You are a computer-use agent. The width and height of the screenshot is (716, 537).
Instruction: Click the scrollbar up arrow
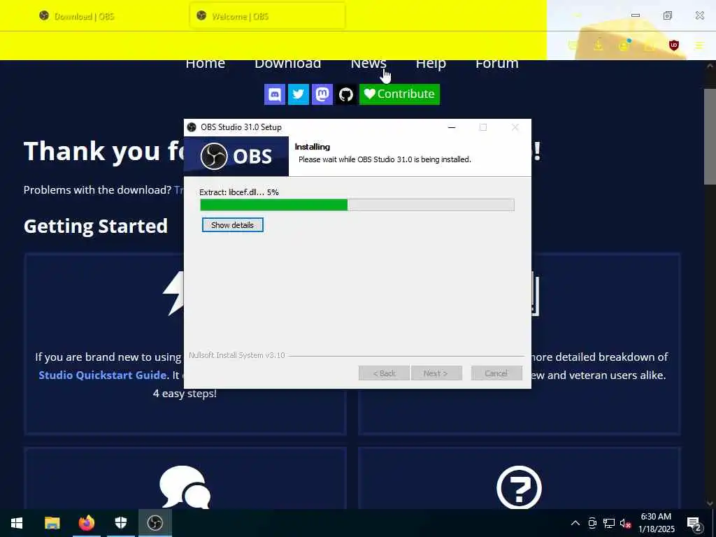[x=710, y=66]
